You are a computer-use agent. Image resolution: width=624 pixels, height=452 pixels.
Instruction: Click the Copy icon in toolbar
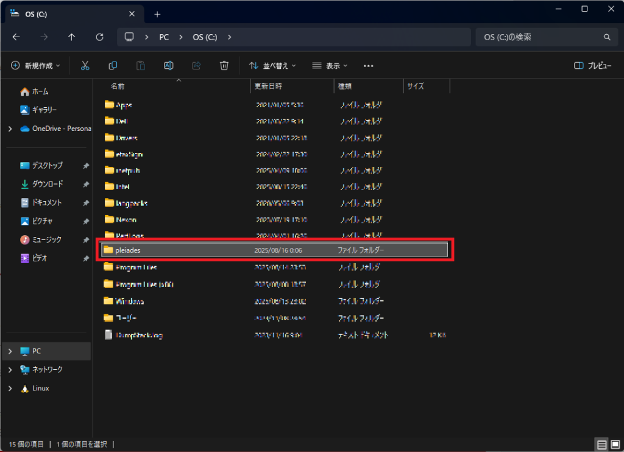(x=113, y=65)
